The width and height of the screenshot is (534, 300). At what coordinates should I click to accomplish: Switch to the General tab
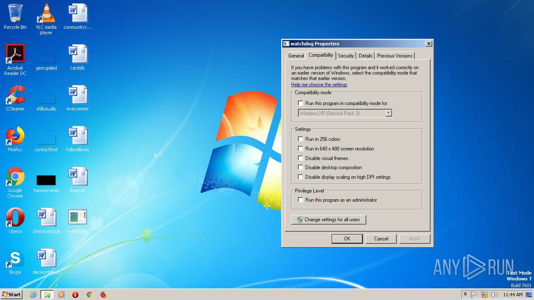coord(296,56)
